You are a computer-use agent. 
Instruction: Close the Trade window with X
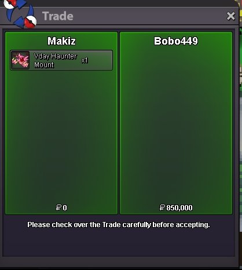(231, 16)
